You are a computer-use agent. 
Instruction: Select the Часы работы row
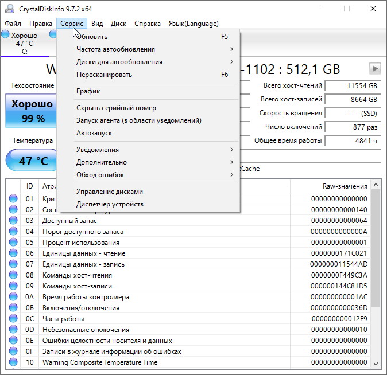click(188, 319)
